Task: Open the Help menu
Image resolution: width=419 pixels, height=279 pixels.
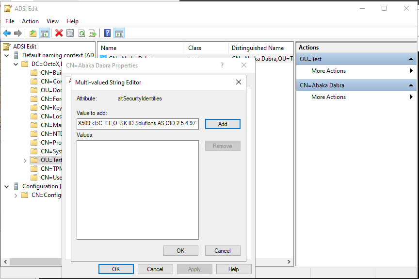Action: 72,21
